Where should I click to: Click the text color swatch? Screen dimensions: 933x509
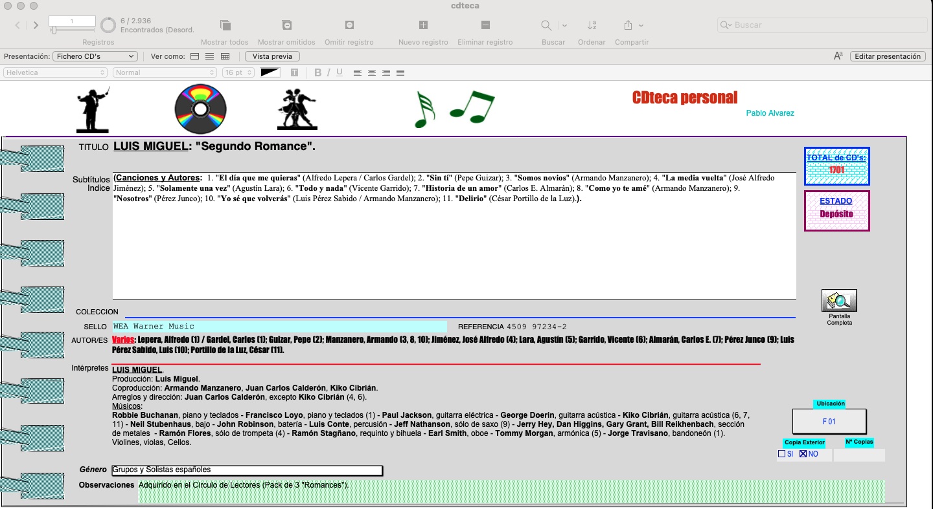click(x=270, y=72)
